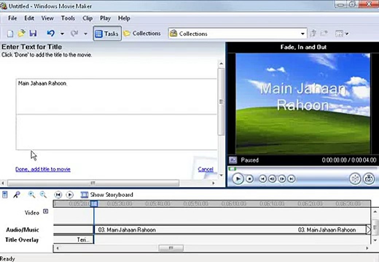
Task: Click the Narrate Timeline microphone icon
Action: (17, 194)
